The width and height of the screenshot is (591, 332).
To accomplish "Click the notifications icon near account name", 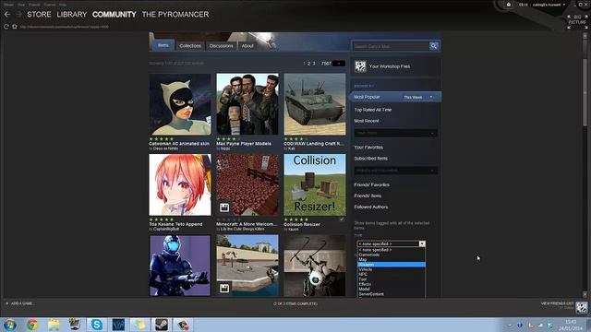I will pos(509,5).
